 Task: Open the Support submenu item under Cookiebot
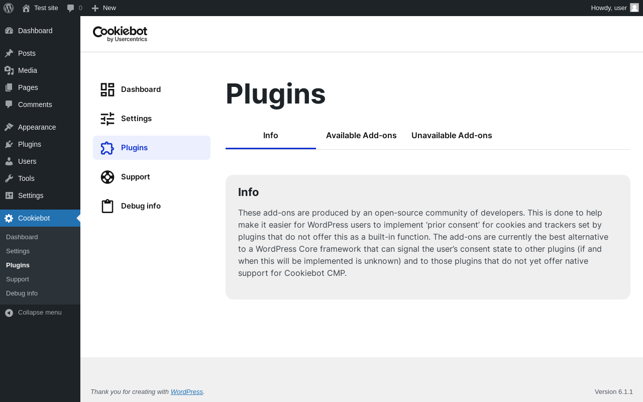tap(18, 279)
